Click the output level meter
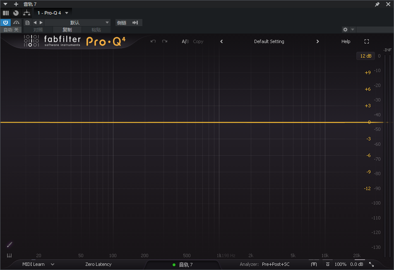Image resolution: width=394 pixels, height=270 pixels. pyautogui.click(x=387, y=156)
